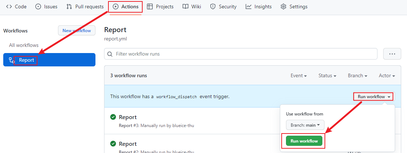The width and height of the screenshot is (407, 153).
Task: Click 'workflow_dispatch' code text
Action: pyautogui.click(x=176, y=97)
